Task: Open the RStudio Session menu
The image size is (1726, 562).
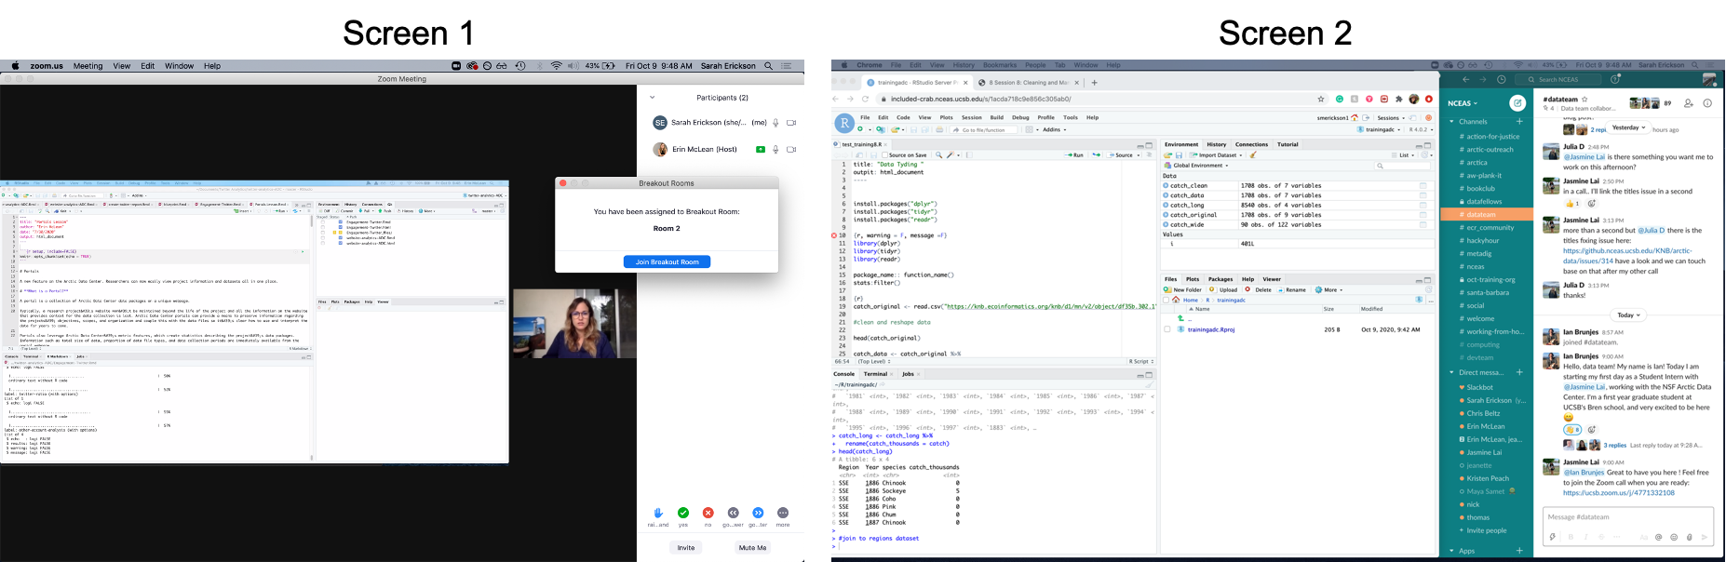Action: click(972, 118)
